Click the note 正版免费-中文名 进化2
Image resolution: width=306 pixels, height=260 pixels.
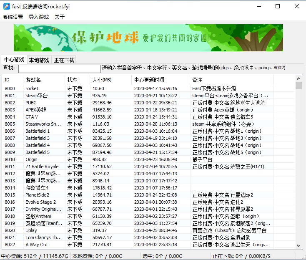click(218, 202)
